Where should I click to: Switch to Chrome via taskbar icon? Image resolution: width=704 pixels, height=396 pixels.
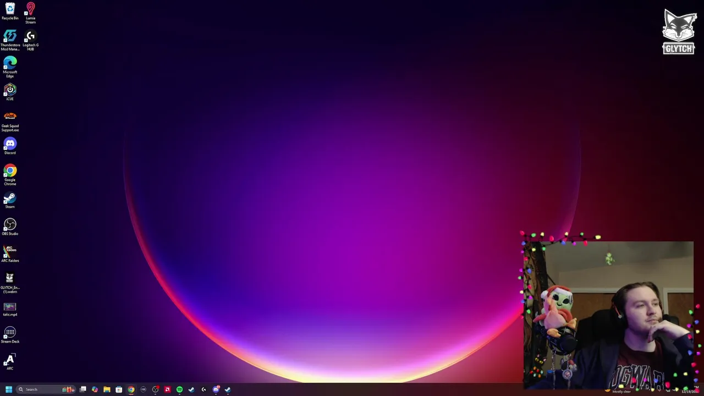pos(131,389)
